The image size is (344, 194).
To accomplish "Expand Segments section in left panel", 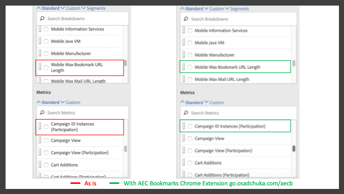I will 94,8.
